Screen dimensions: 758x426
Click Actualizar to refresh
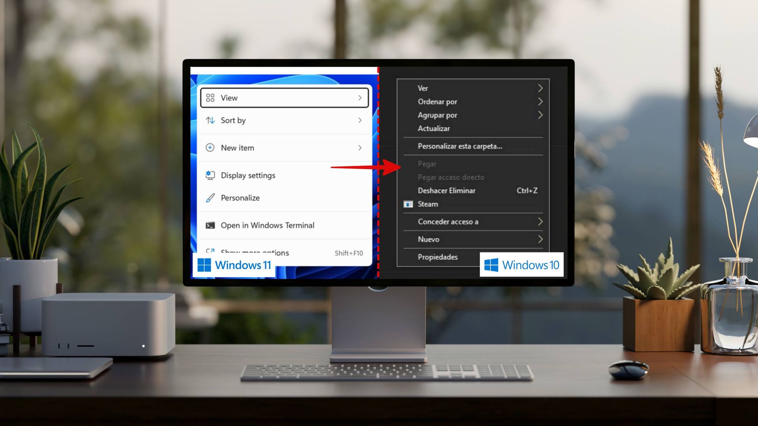[x=434, y=128]
